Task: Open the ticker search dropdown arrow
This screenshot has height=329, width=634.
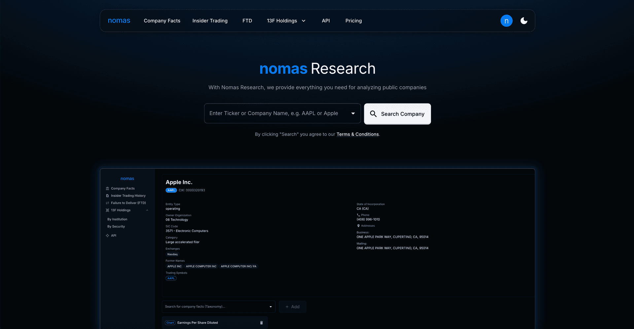Action: point(353,113)
